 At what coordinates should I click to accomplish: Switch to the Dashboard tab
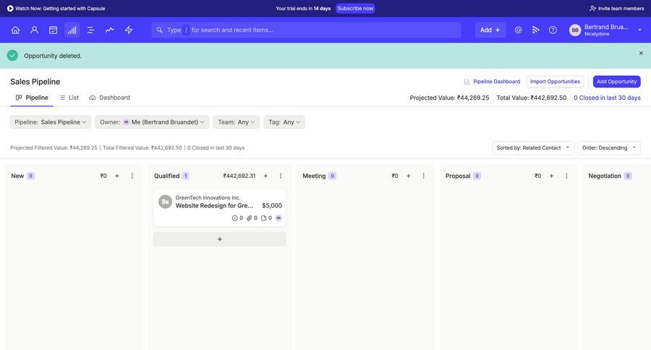[x=109, y=98]
